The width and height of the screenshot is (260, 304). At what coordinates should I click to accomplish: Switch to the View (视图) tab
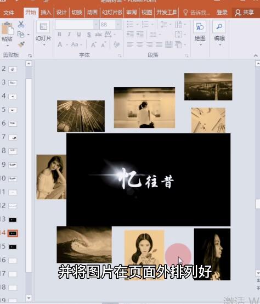click(x=147, y=13)
